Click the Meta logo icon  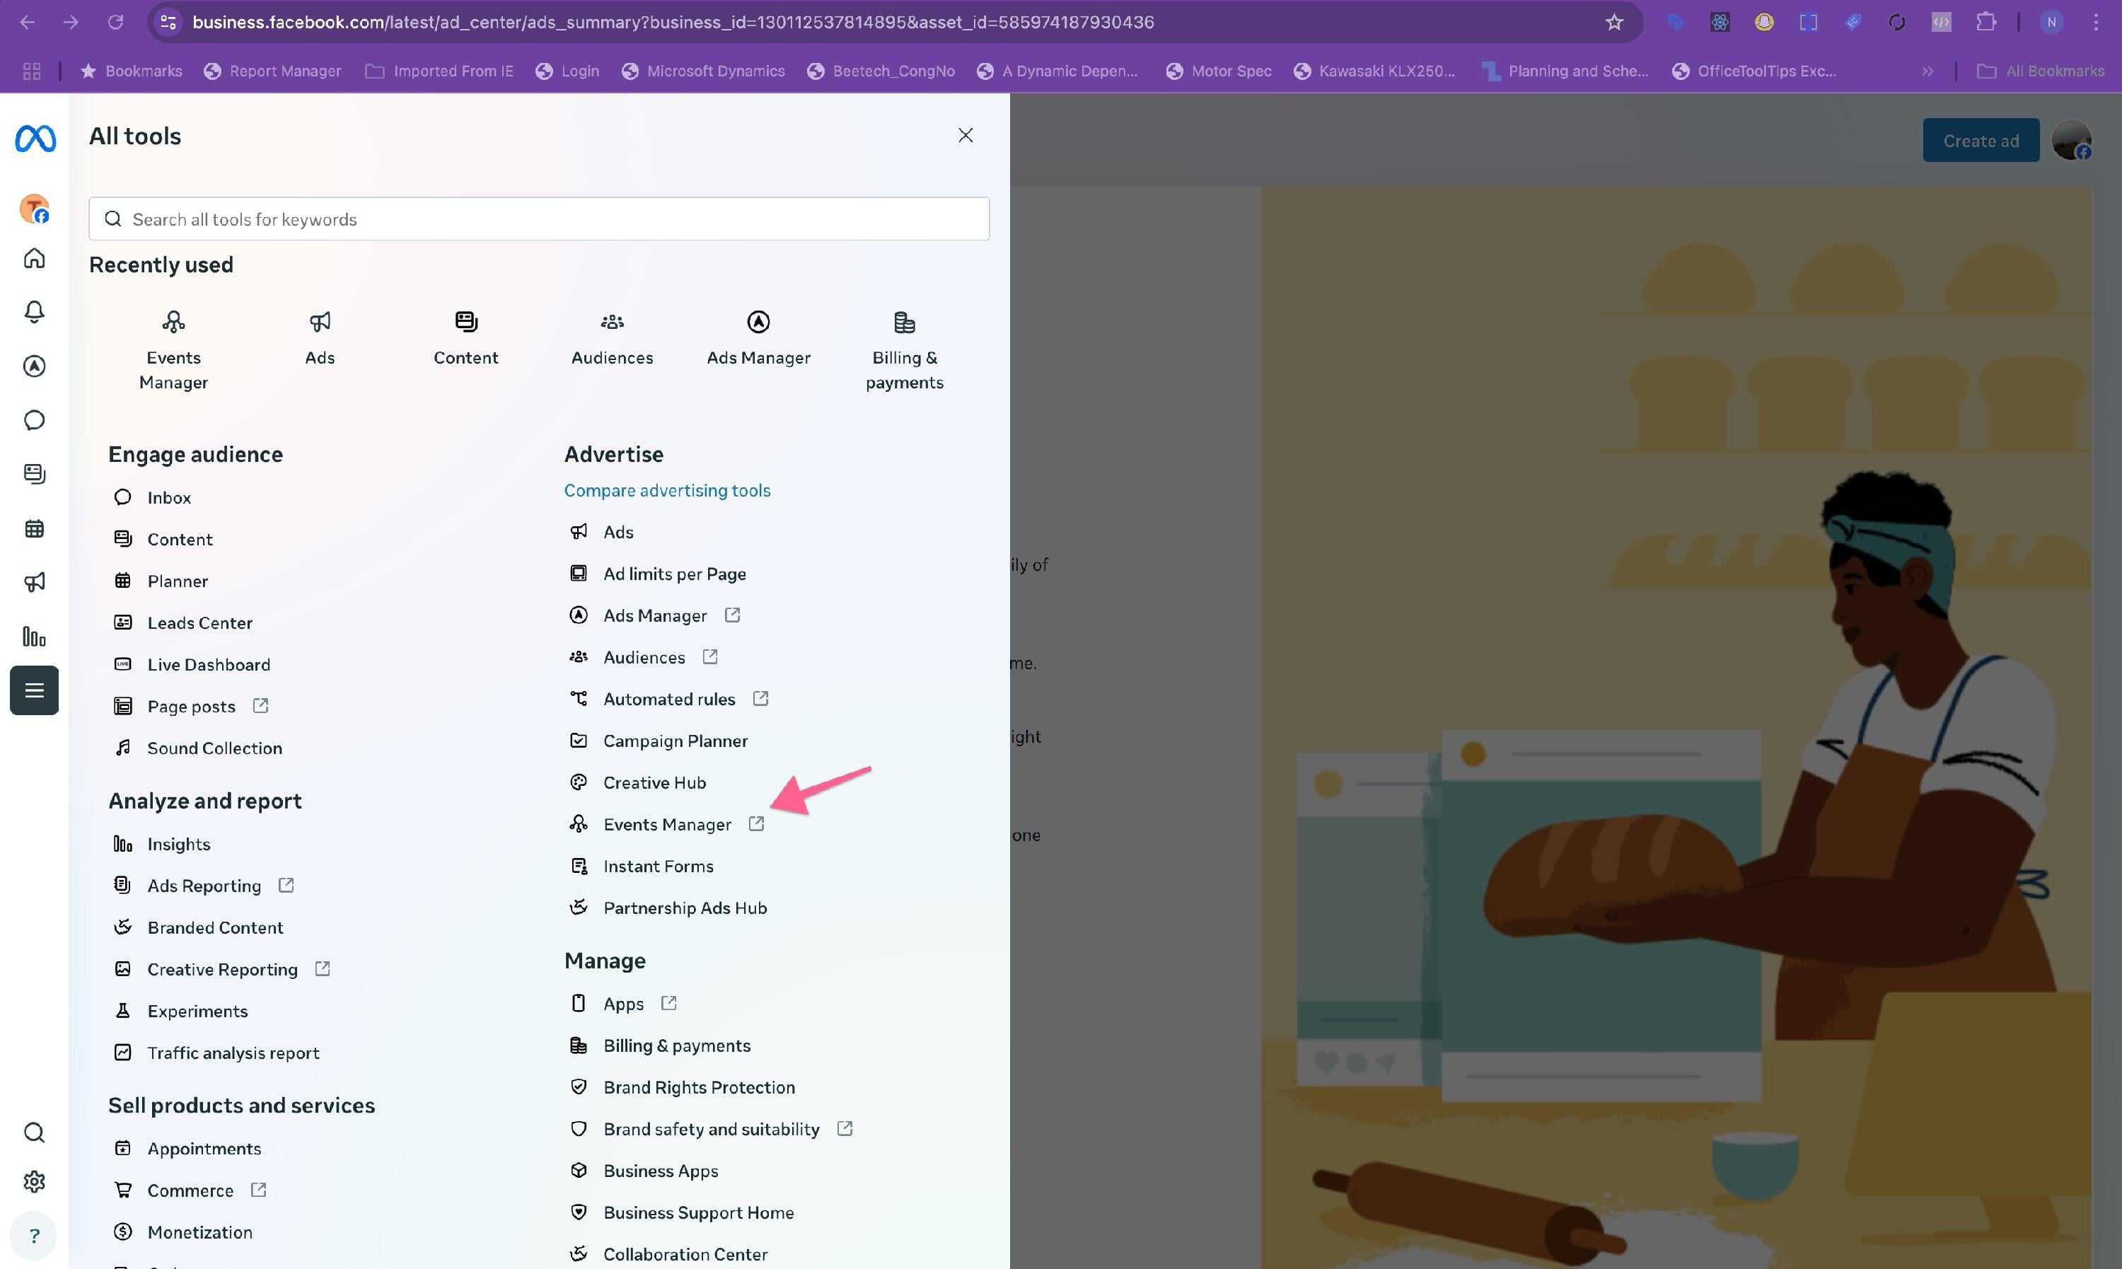coord(35,138)
